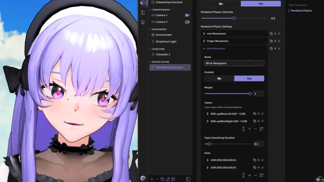Click the Smoothing Duration value field 0.1
Screen dimensions: 324x182
[258, 144]
